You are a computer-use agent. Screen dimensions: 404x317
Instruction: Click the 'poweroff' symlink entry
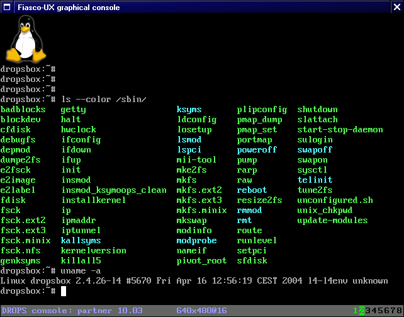pyautogui.click(x=257, y=150)
